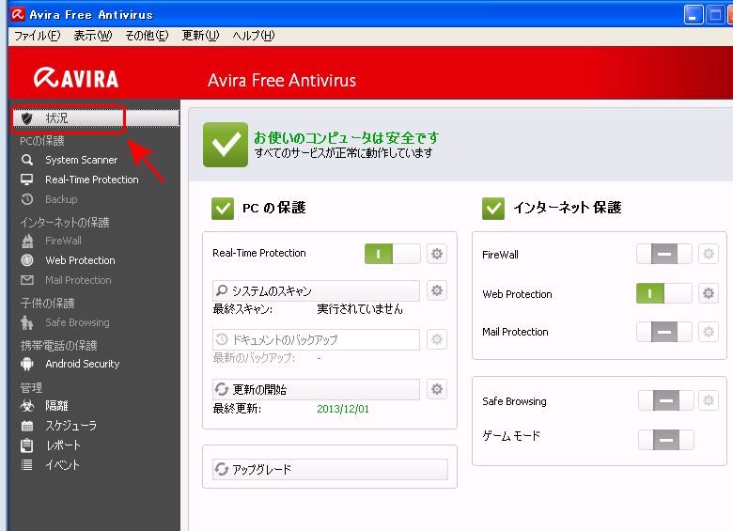Screen dimensions: 733x531
Task: Click the 隔離 biohazard icon
Action: point(27,406)
